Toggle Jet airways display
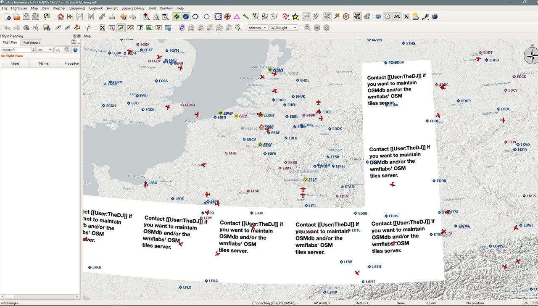 265,17
